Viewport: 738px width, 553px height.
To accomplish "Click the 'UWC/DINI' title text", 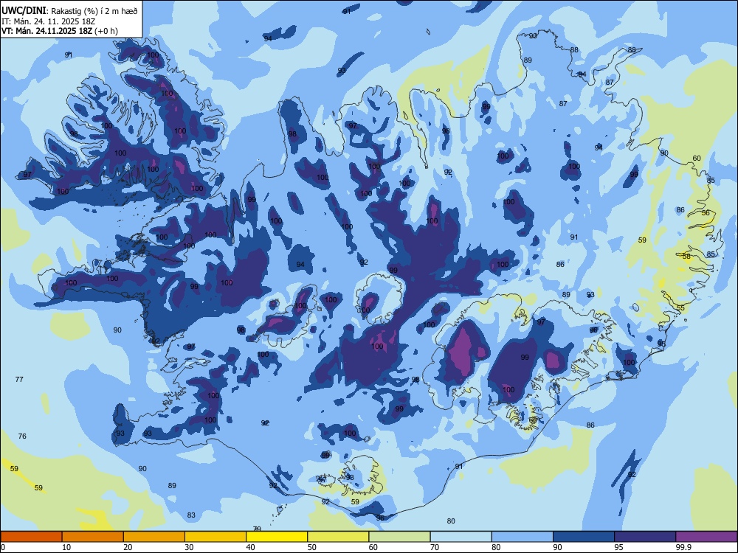I will tap(24, 10).
